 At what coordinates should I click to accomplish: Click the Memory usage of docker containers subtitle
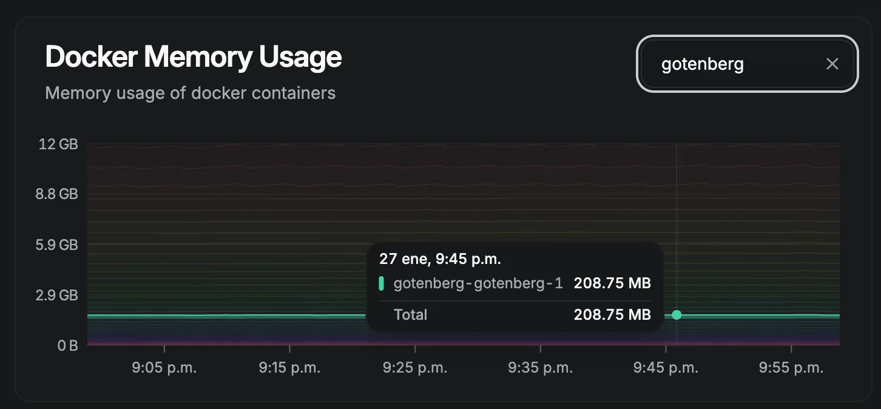(x=191, y=93)
